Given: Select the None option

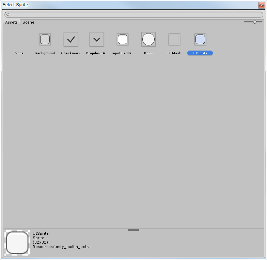Looking at the screenshot, I should pos(19,53).
